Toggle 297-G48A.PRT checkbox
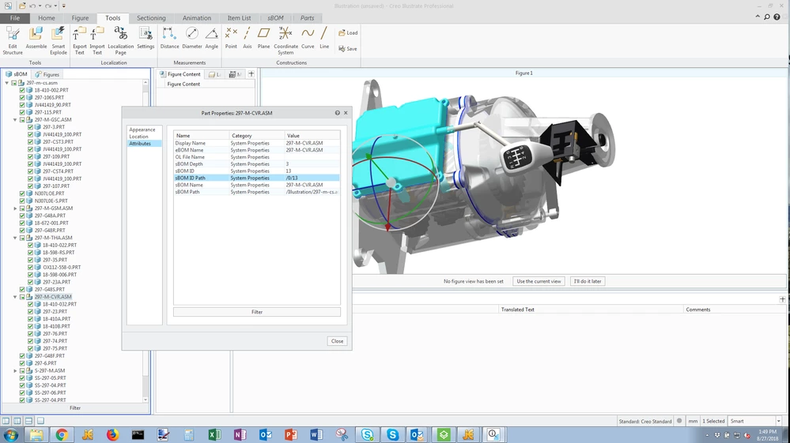The width and height of the screenshot is (790, 443). coord(22,216)
